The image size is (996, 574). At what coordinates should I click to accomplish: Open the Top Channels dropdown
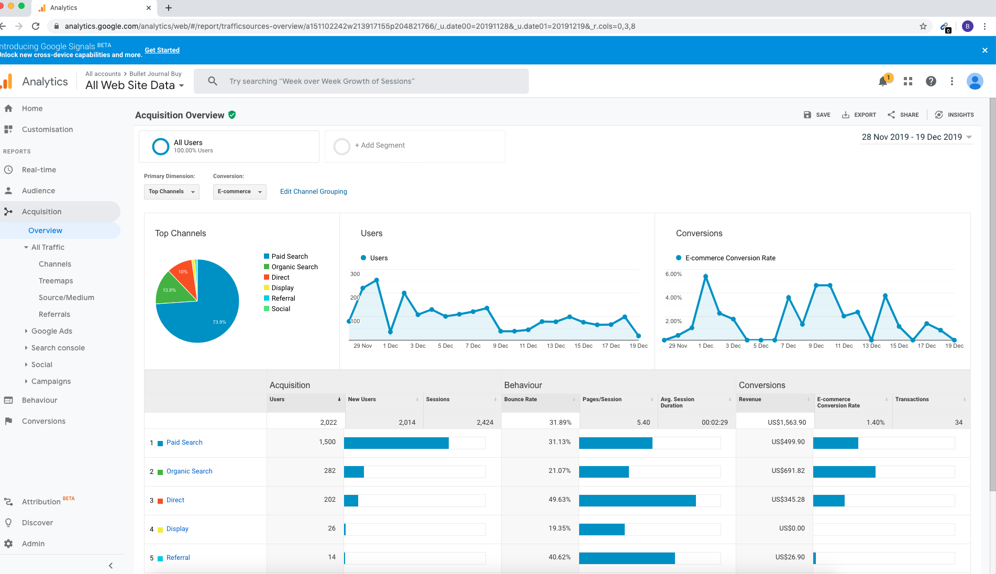click(x=171, y=192)
